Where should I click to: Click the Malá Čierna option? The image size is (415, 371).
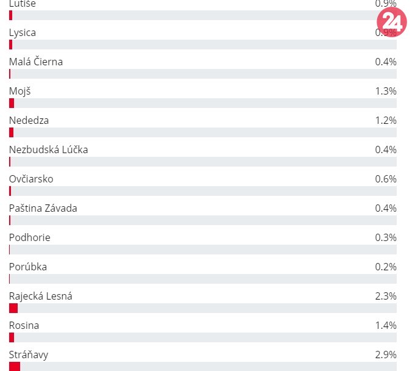(x=36, y=62)
